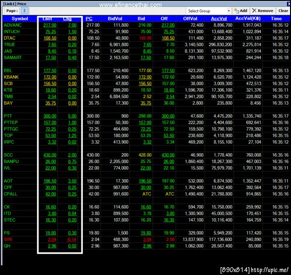Click IVL AccVal 1,701,139
The image size is (291, 275).
click(252, 168)
